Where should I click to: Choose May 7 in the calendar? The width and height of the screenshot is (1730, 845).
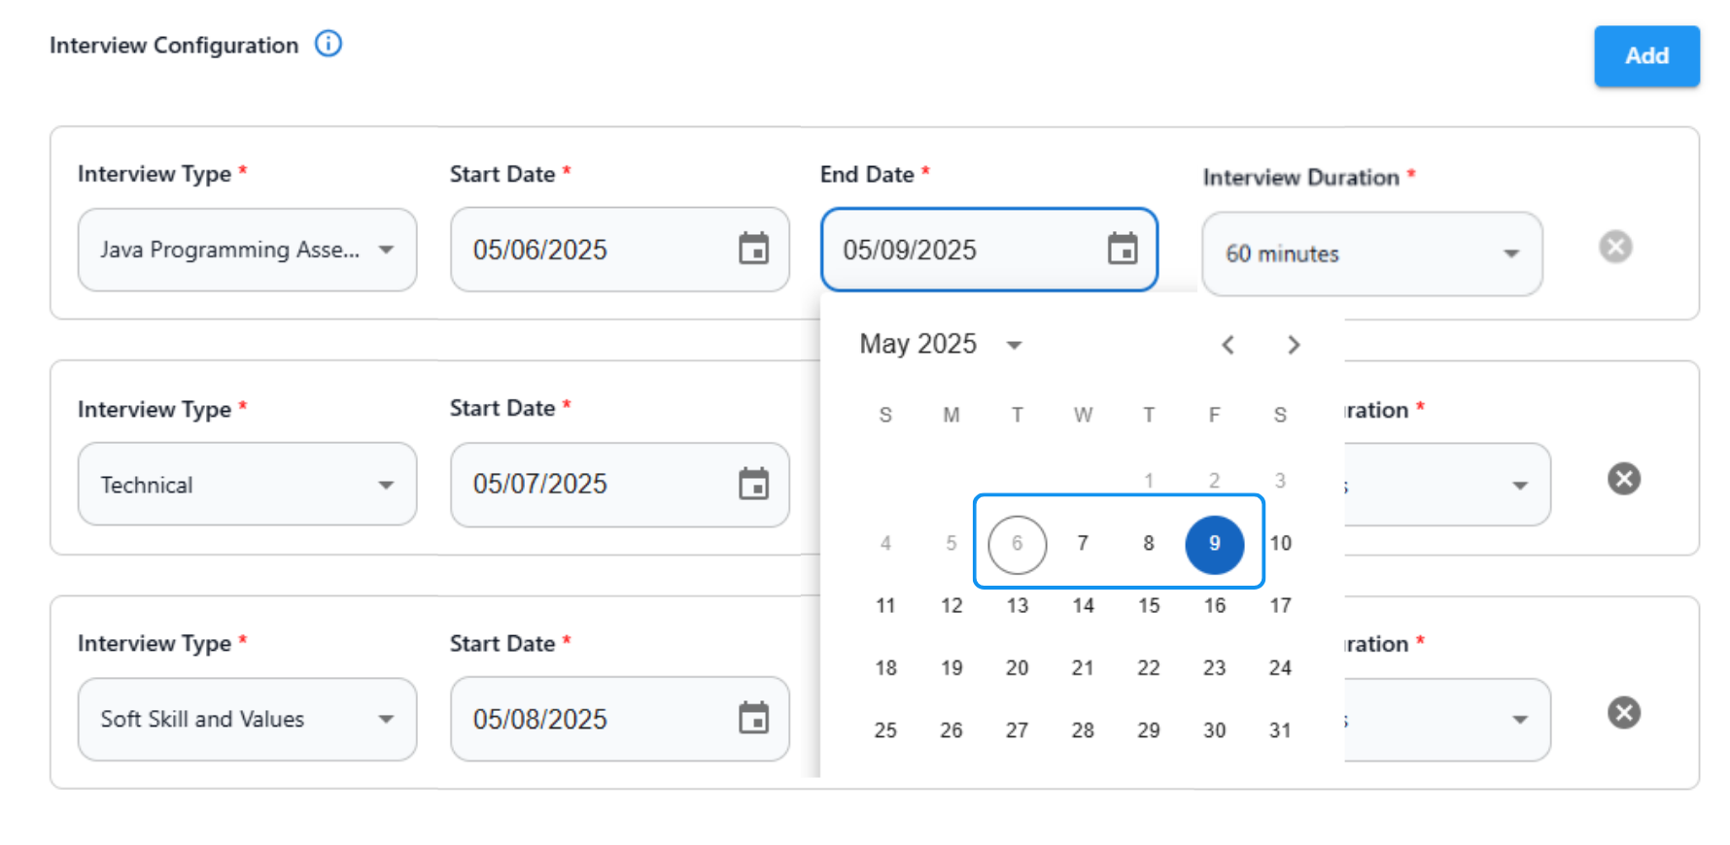(x=1083, y=544)
